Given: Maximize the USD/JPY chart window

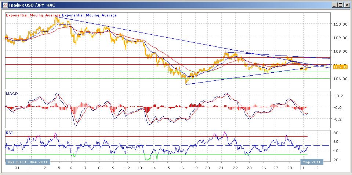Looking at the screenshot, I should coord(341,5).
